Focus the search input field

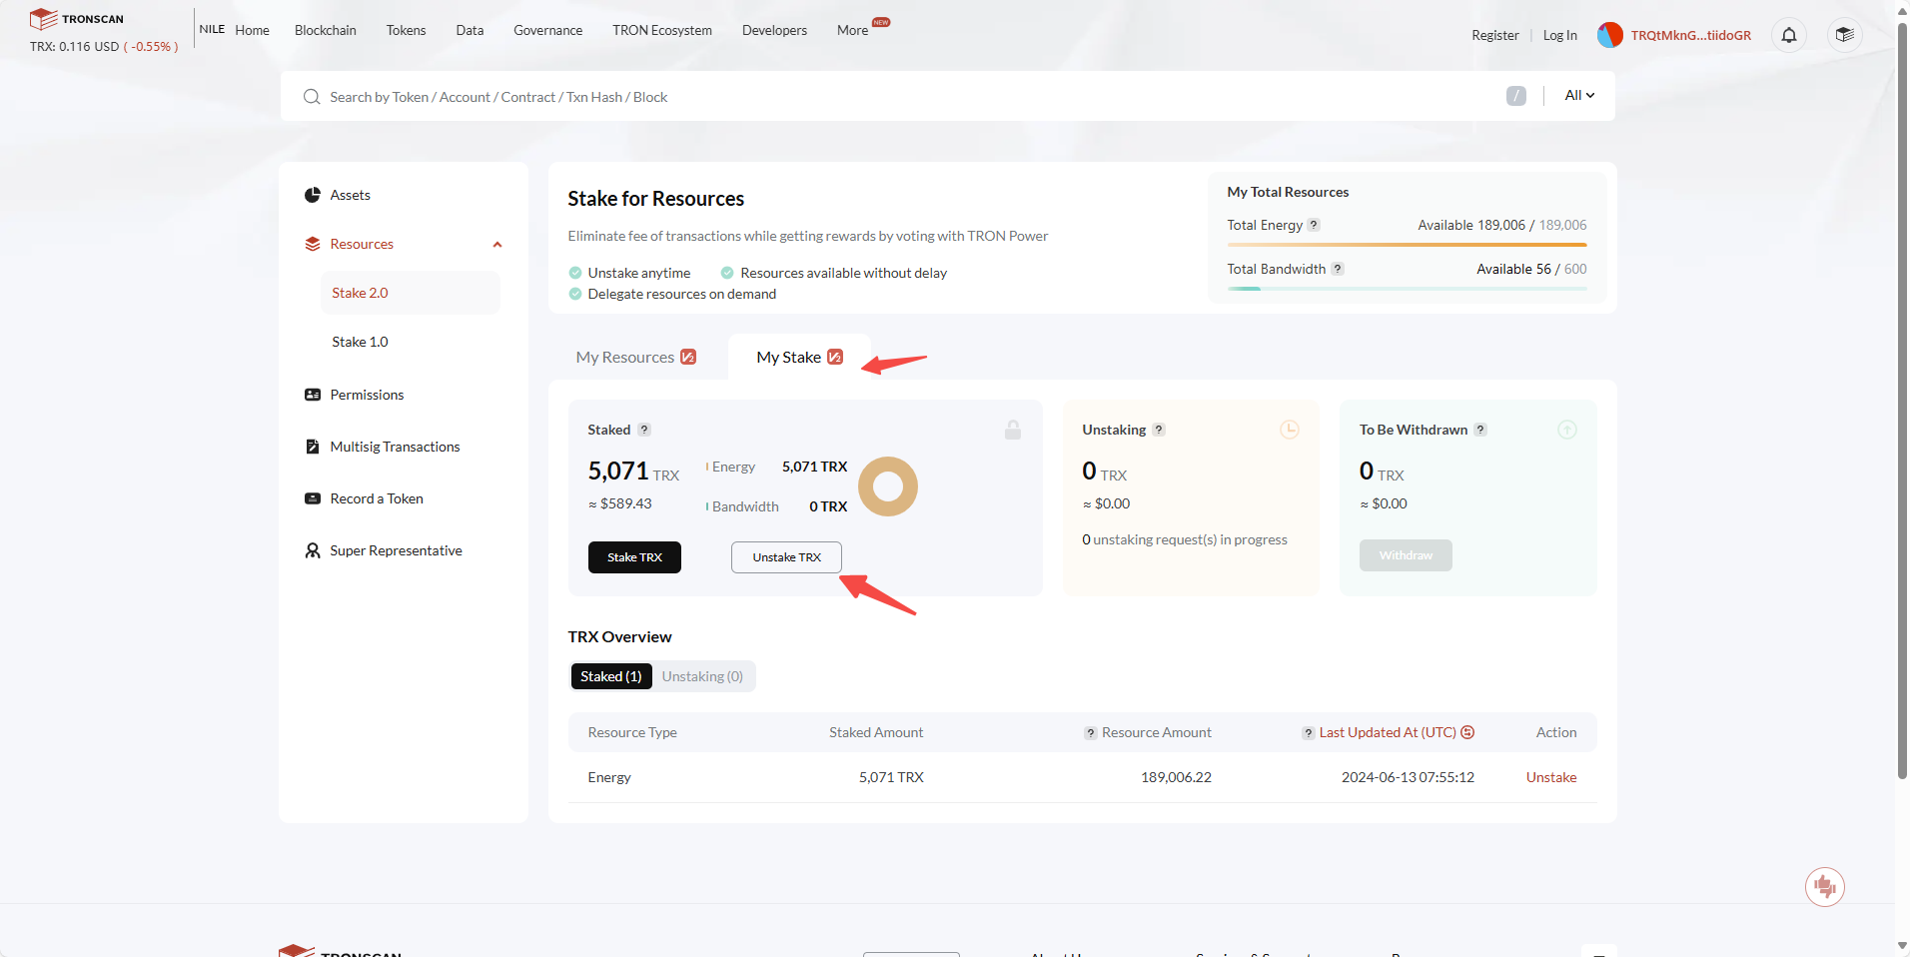tap(909, 97)
